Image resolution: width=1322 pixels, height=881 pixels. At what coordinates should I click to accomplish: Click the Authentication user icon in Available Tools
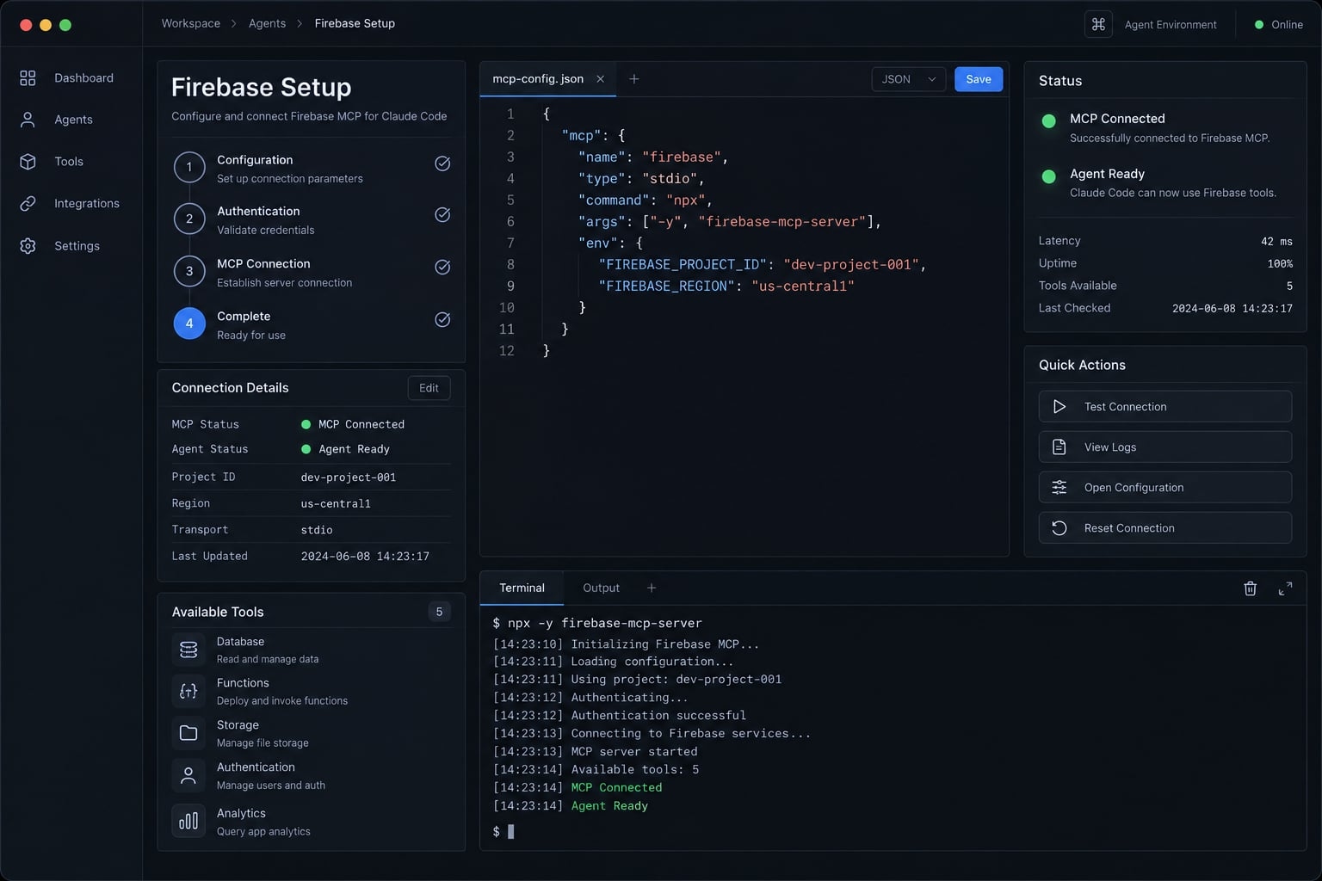188,776
